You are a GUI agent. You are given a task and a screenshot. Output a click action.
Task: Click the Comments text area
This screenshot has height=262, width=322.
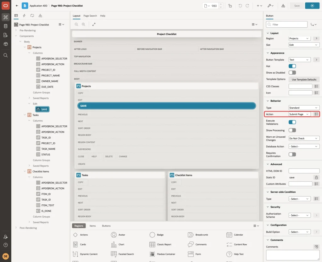point(293,255)
